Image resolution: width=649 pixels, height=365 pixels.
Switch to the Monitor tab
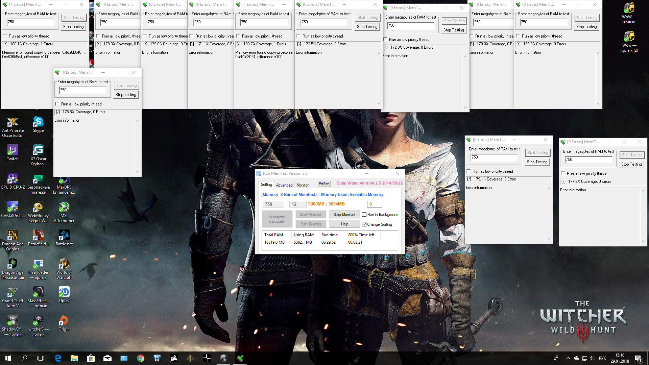303,185
